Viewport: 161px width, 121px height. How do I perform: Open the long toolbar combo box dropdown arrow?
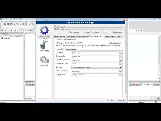tap(33, 27)
